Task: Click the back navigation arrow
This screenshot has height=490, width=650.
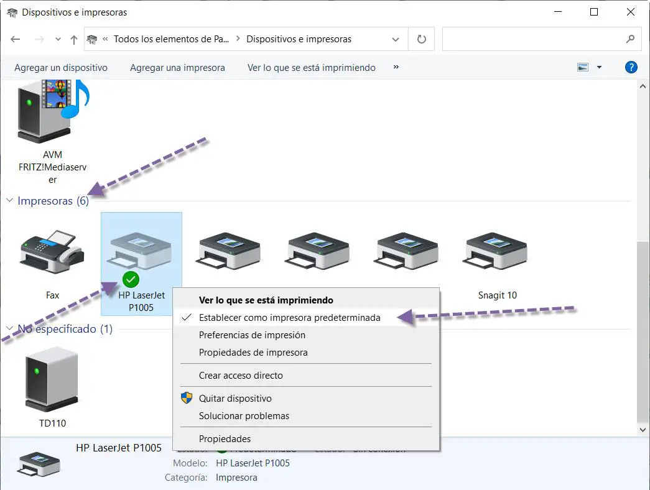Action: coord(16,39)
